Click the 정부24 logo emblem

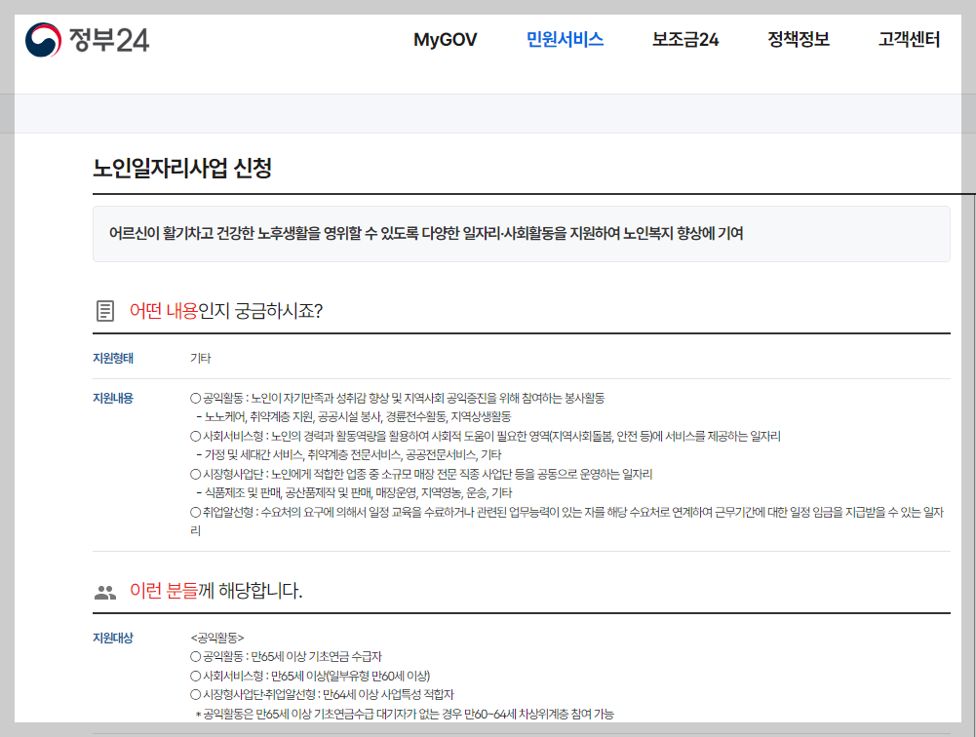tap(41, 40)
